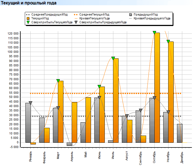Click the orange Сентябрь current-year bar
Image resolution: width=193 pixels, height=166 pixels.
pyautogui.click(x=143, y=139)
